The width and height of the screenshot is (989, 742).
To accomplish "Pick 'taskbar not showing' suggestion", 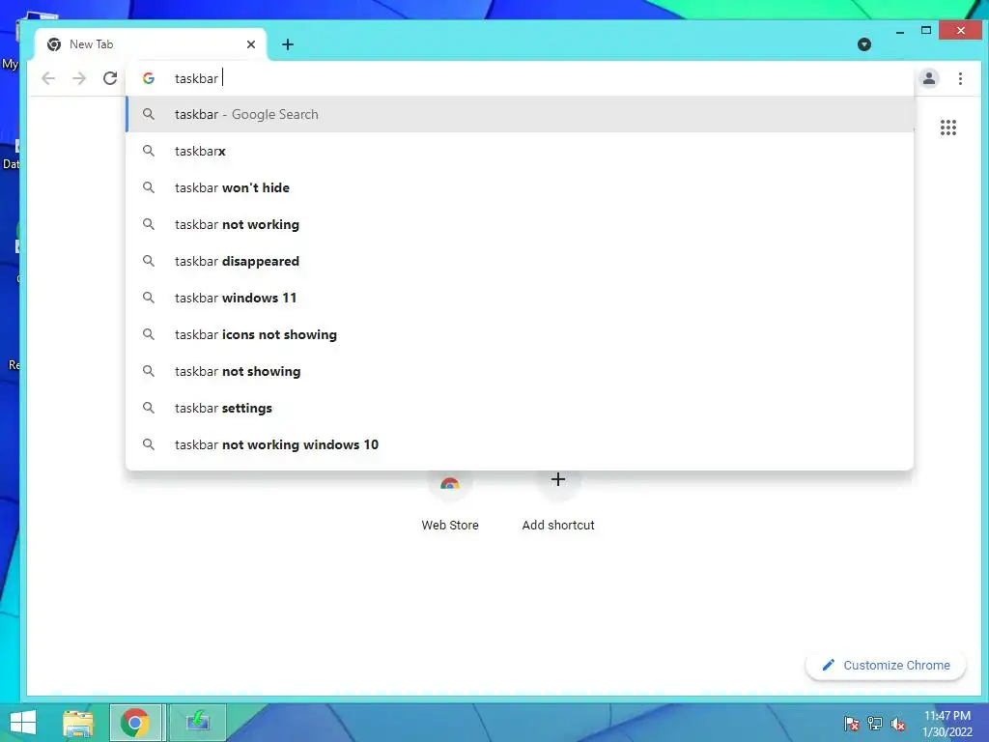I will (x=520, y=371).
